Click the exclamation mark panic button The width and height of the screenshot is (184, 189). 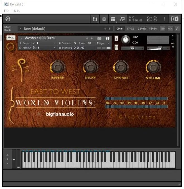point(164,19)
